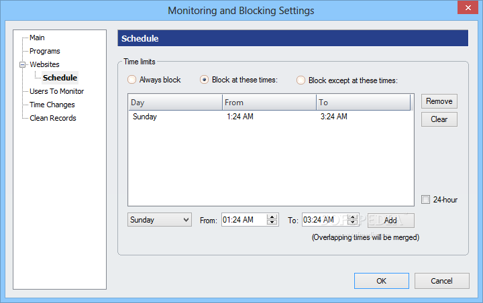Open the Sunday day dropdown

tap(160, 220)
